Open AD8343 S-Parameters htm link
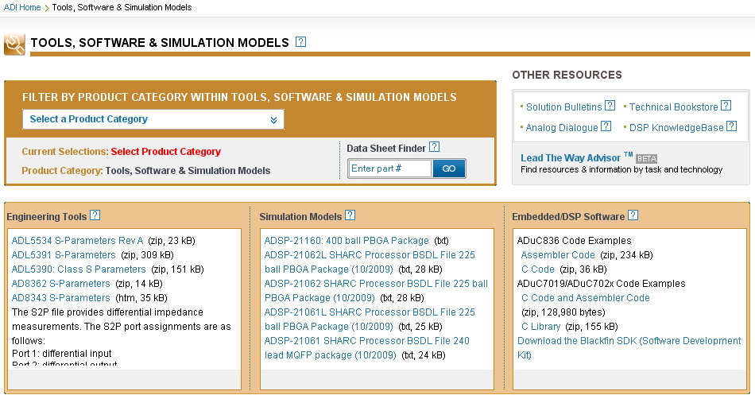Image resolution: width=755 pixels, height=399 pixels. pyautogui.click(x=60, y=298)
